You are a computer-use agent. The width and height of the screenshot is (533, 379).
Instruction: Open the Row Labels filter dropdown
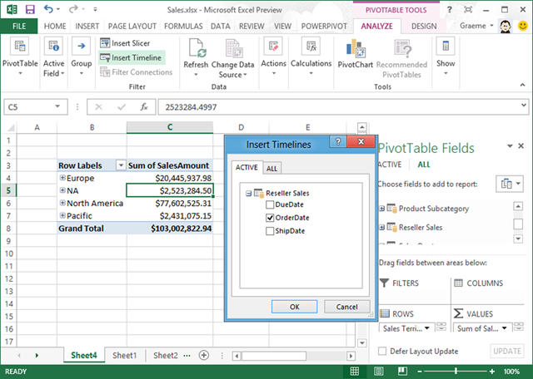tap(120, 165)
